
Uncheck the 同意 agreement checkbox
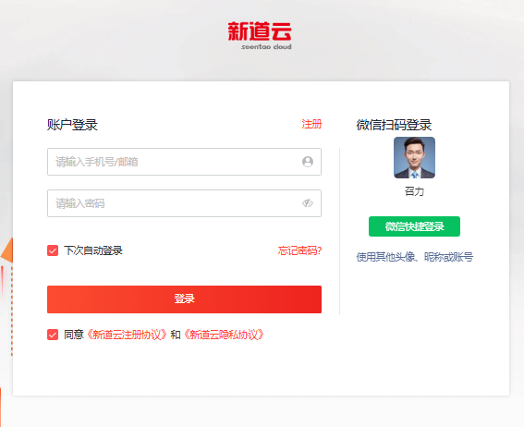pyautogui.click(x=53, y=335)
